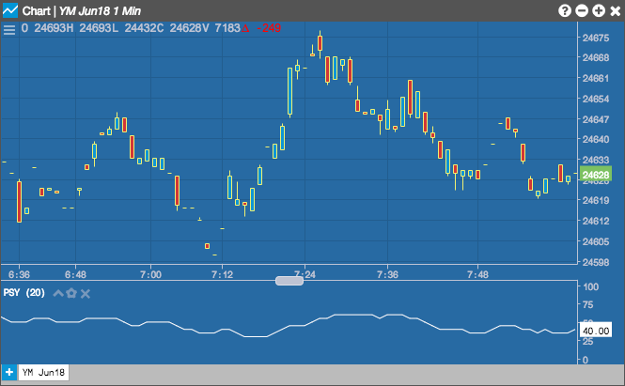Click the 7:12 time axis label
Viewport: 625px width, 386px height.
pyautogui.click(x=222, y=274)
